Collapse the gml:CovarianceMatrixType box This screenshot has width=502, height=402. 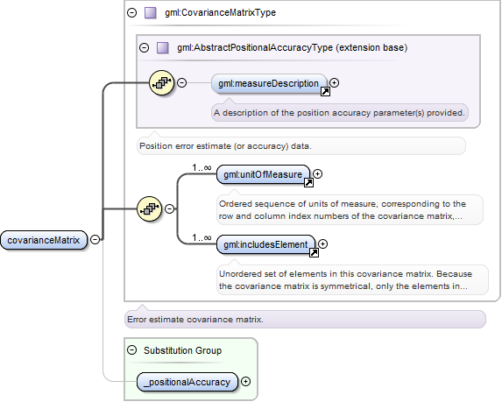click(x=132, y=13)
